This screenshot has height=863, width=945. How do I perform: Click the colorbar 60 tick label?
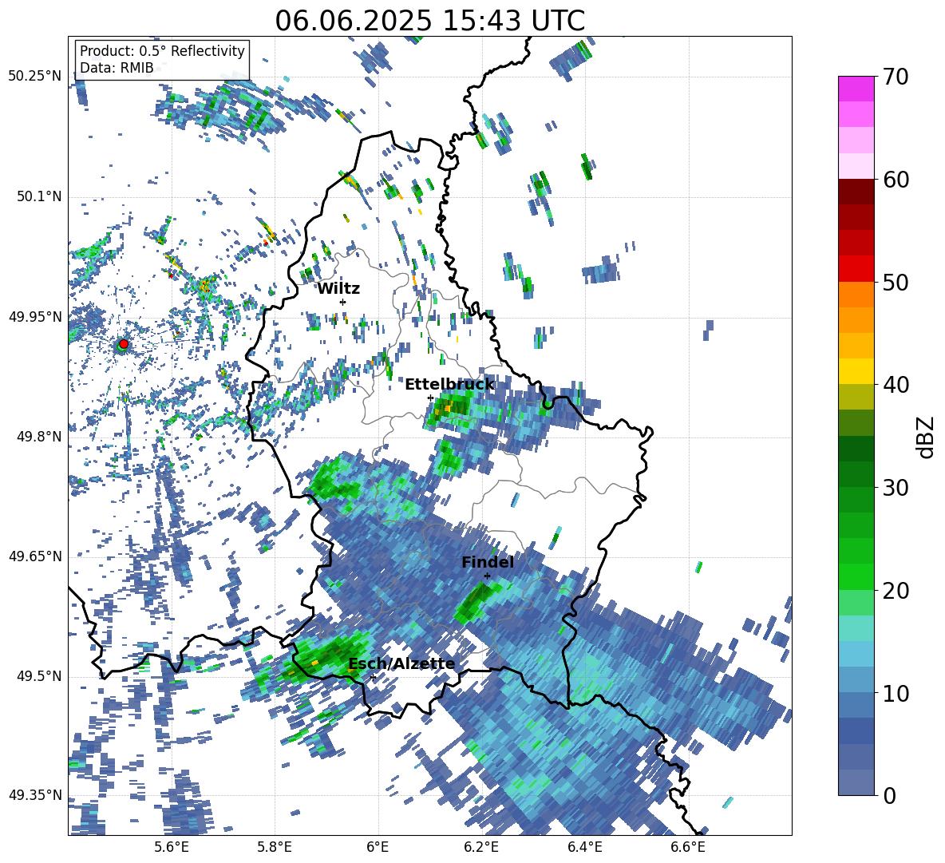pyautogui.click(x=896, y=180)
